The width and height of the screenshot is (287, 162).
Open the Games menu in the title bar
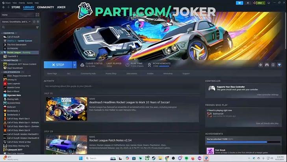pyautogui.click(x=30, y=3)
